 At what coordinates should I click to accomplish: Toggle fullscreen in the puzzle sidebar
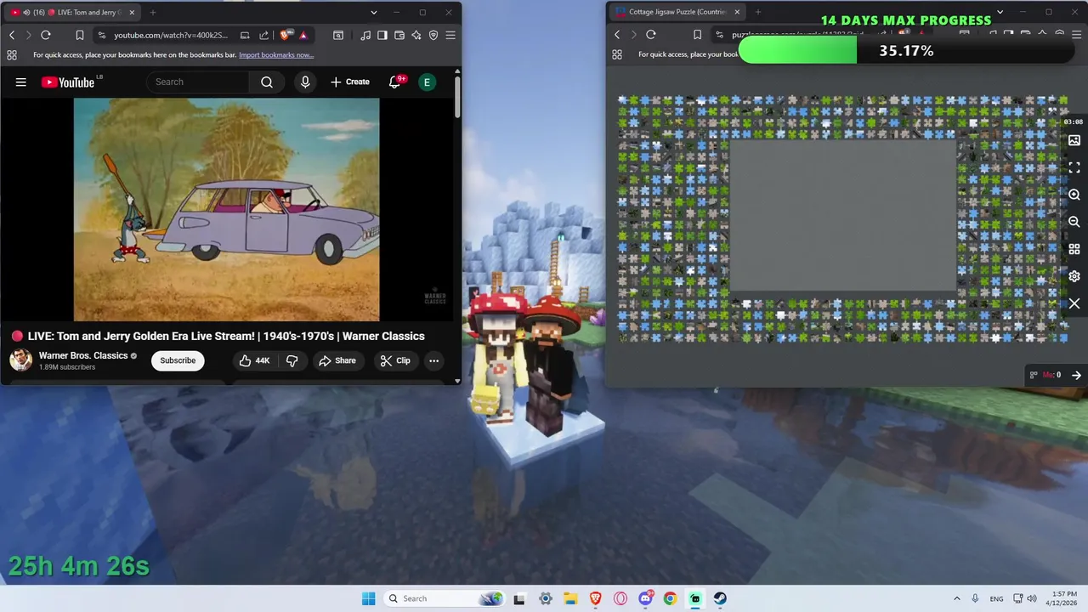(x=1074, y=167)
